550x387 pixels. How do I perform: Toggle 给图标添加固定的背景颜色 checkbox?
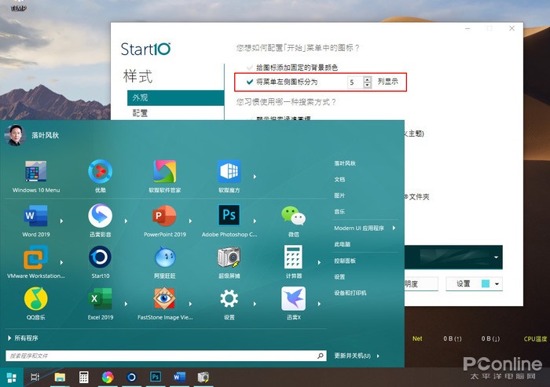(250, 68)
